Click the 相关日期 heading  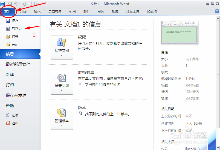(168, 109)
